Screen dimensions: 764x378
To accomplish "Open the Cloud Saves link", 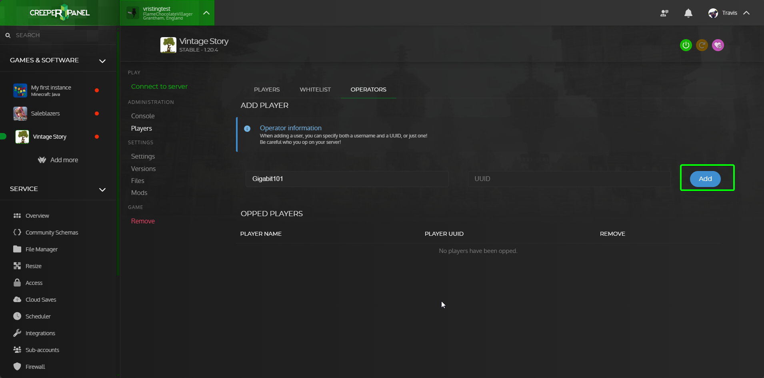I will (x=41, y=300).
